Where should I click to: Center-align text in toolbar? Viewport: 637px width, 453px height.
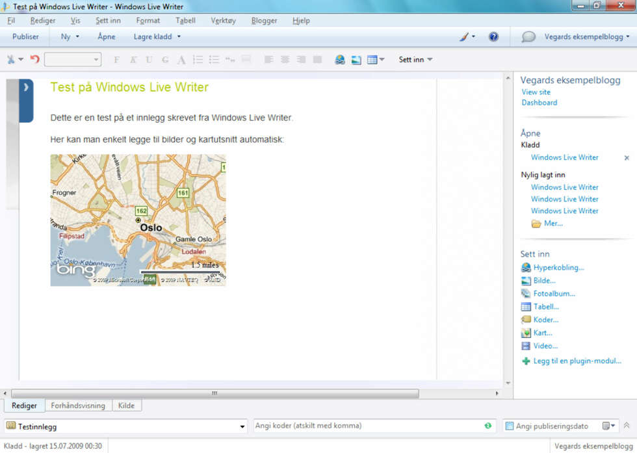tap(285, 60)
